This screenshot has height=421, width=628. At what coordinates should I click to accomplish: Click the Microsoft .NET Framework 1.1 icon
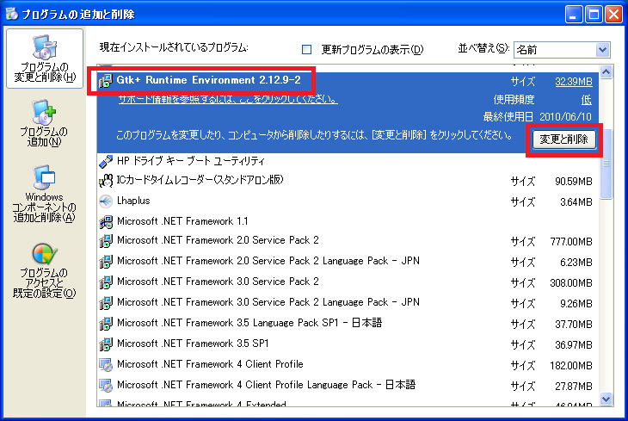106,221
